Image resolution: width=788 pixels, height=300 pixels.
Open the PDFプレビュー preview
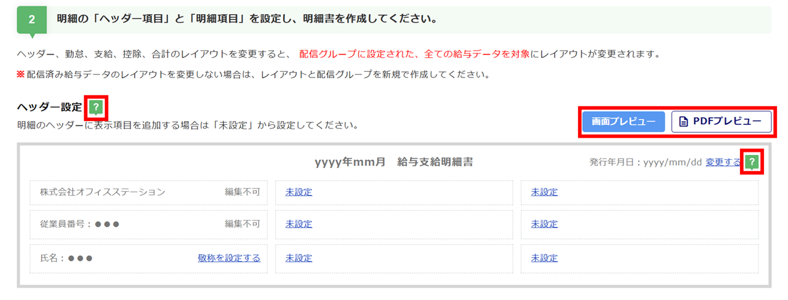(x=721, y=122)
